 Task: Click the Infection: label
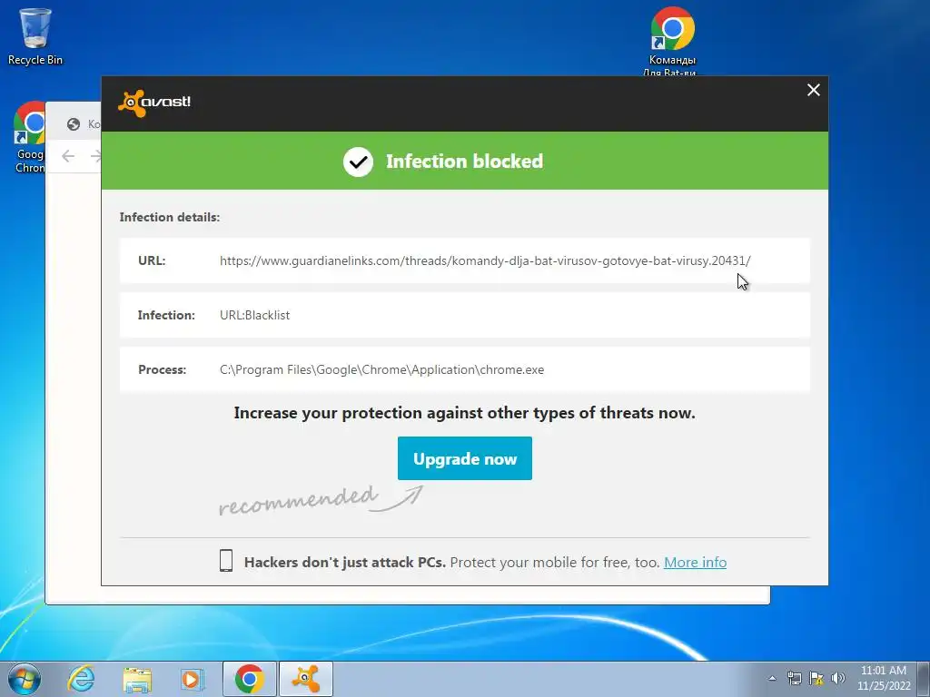point(166,315)
